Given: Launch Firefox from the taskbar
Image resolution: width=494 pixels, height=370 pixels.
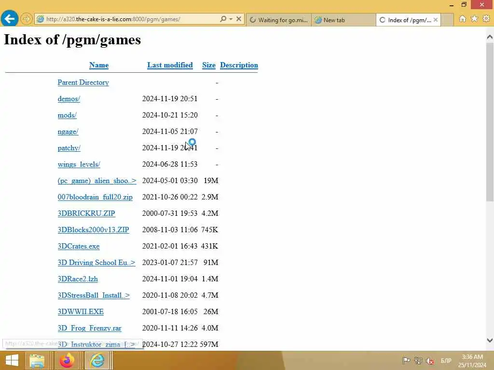Looking at the screenshot, I should (x=67, y=360).
